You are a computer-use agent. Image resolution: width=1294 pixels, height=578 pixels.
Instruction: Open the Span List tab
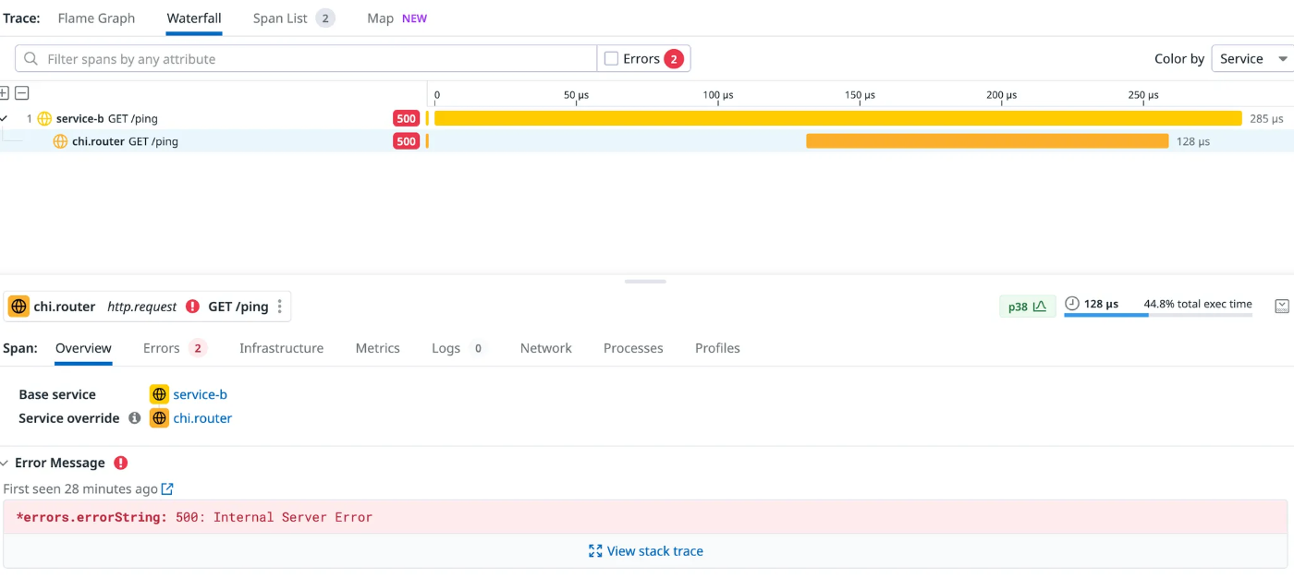(x=294, y=18)
